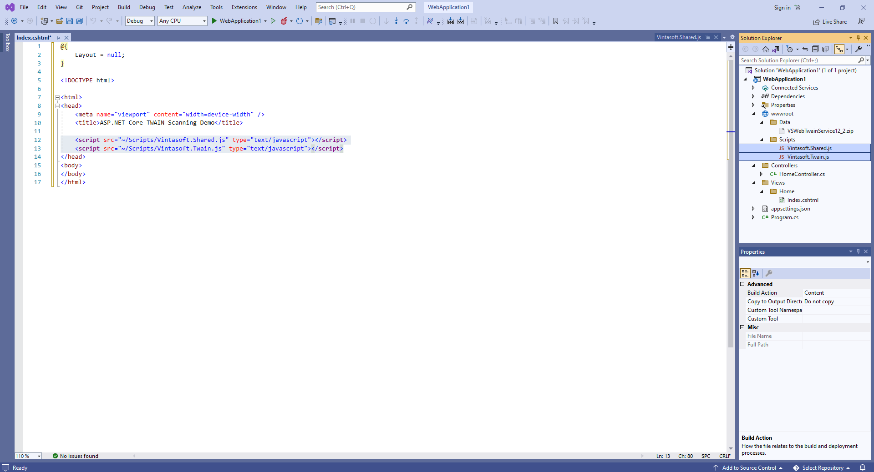Start debugging with green WebApplication1 play button
Viewport: 874px width, 472px height.
coord(214,21)
